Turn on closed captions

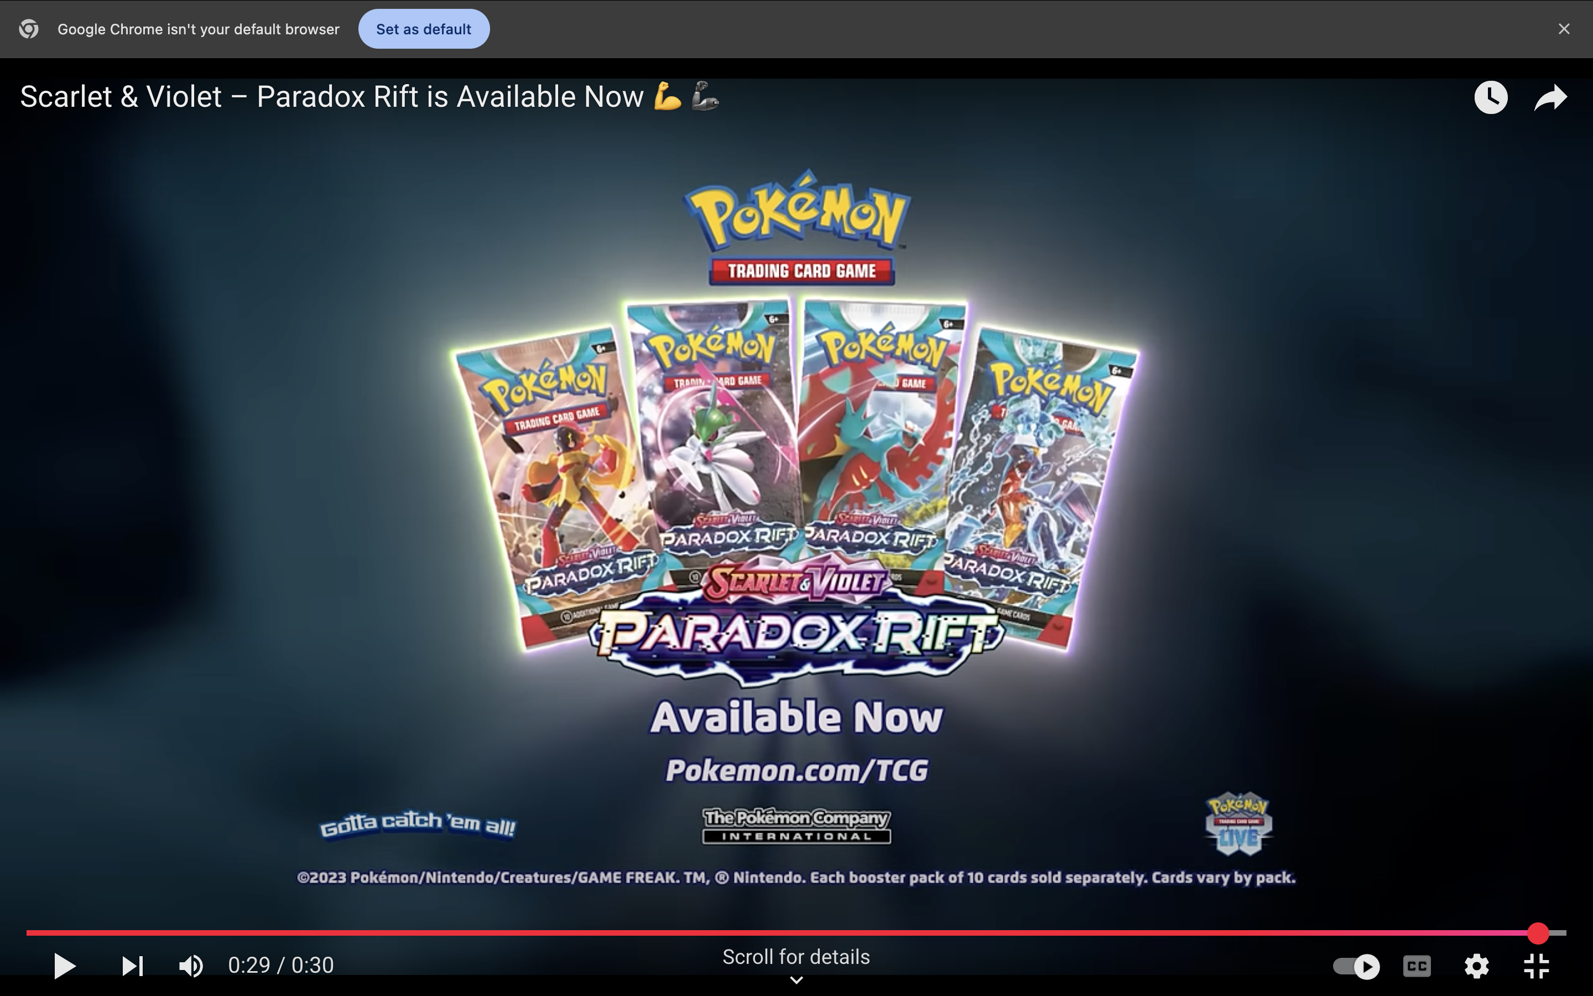coord(1417,966)
